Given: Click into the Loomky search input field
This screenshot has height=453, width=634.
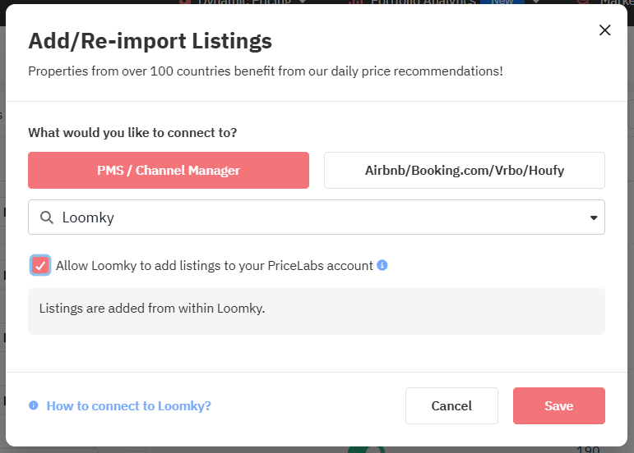Looking at the screenshot, I should tap(321, 217).
